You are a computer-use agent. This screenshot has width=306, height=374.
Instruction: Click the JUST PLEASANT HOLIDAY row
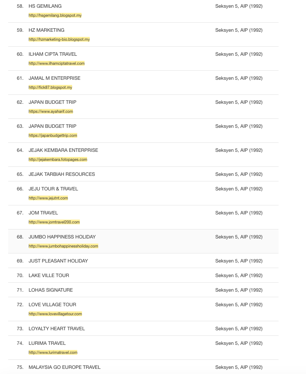58,261
